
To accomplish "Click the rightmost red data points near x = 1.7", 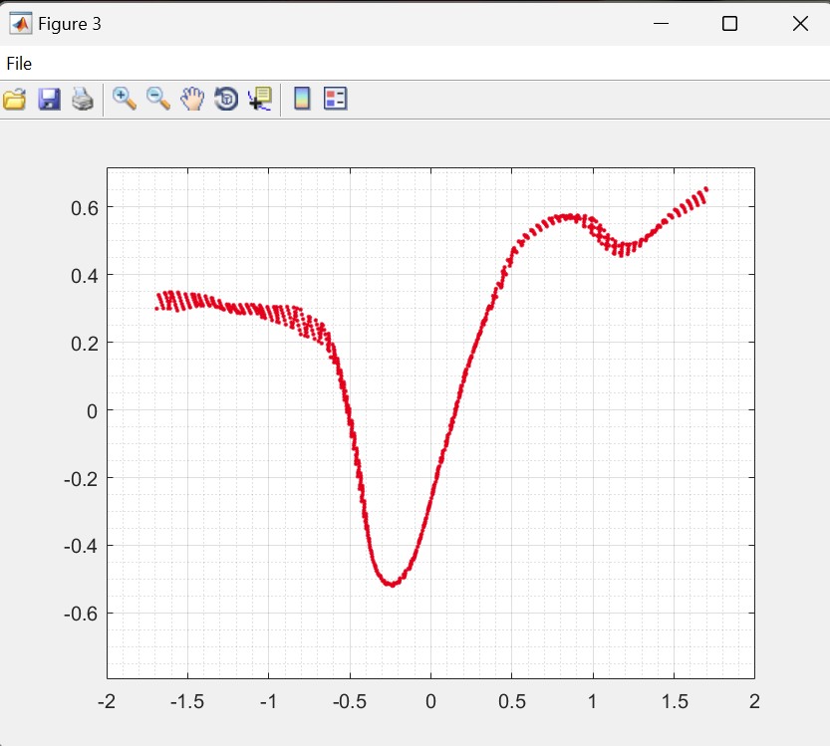I will (x=703, y=191).
